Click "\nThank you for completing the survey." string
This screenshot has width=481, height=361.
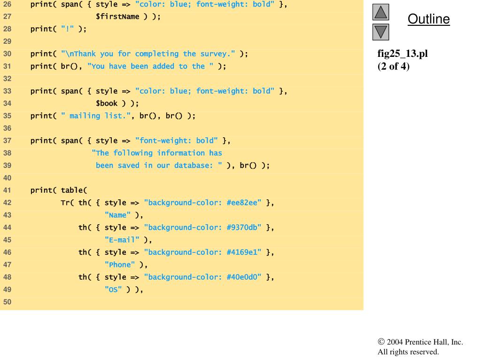[x=148, y=54]
